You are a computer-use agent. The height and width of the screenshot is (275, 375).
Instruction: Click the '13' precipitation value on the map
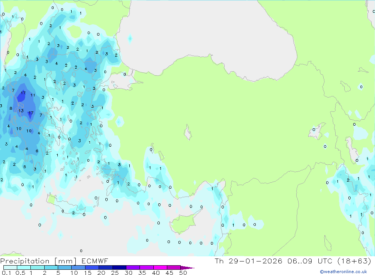point(21,111)
